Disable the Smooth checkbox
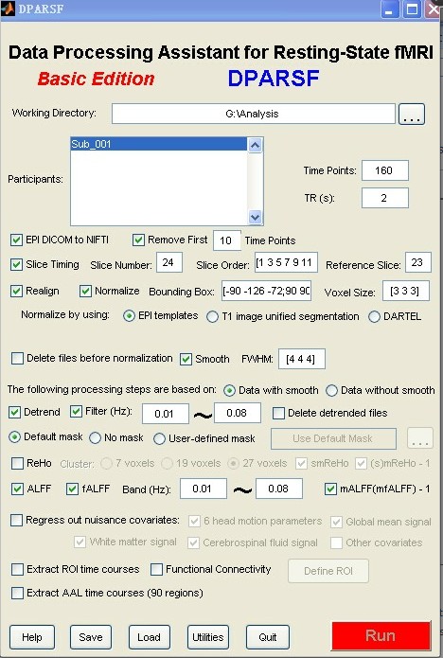 pyautogui.click(x=186, y=359)
